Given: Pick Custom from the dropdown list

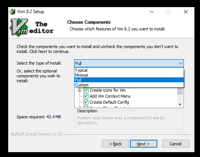Looking at the screenshot, I should point(129,85).
